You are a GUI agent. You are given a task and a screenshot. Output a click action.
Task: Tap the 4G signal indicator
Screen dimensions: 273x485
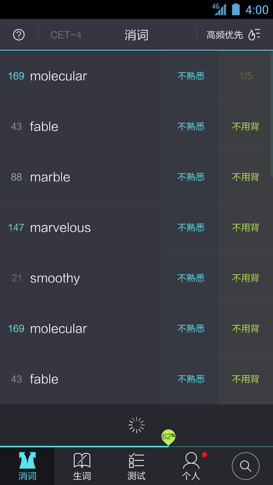click(219, 10)
